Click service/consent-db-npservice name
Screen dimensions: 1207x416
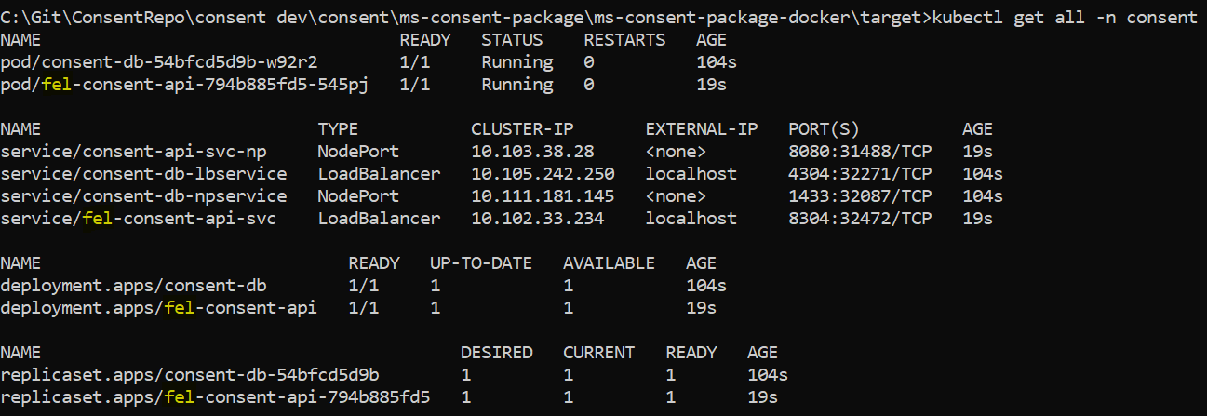click(143, 196)
